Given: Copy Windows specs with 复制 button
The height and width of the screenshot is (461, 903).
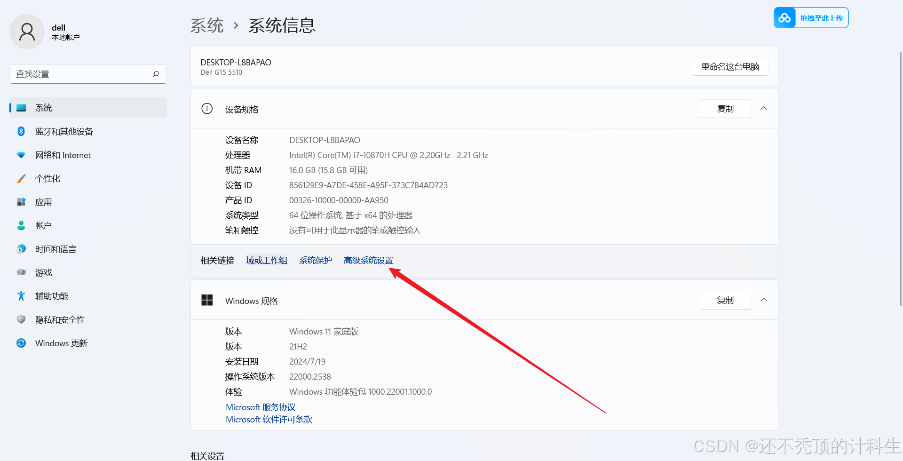Looking at the screenshot, I should pos(725,300).
